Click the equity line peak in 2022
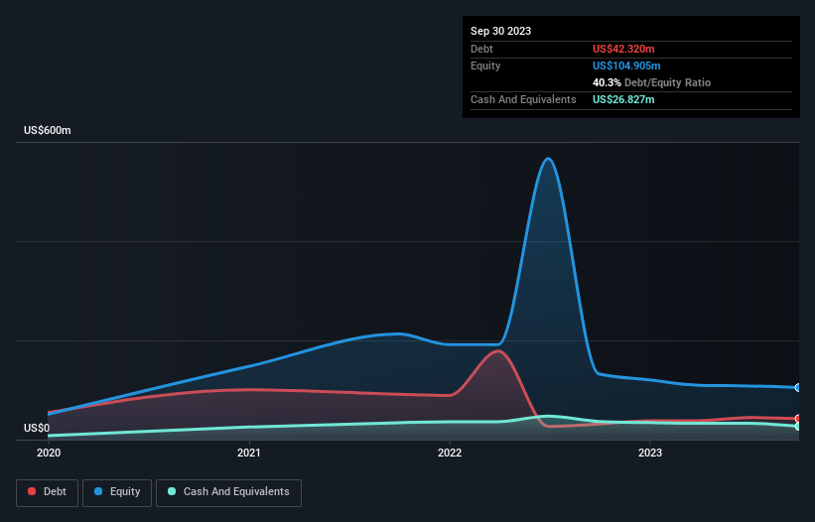Screen dimensions: 815x522 (x=548, y=159)
